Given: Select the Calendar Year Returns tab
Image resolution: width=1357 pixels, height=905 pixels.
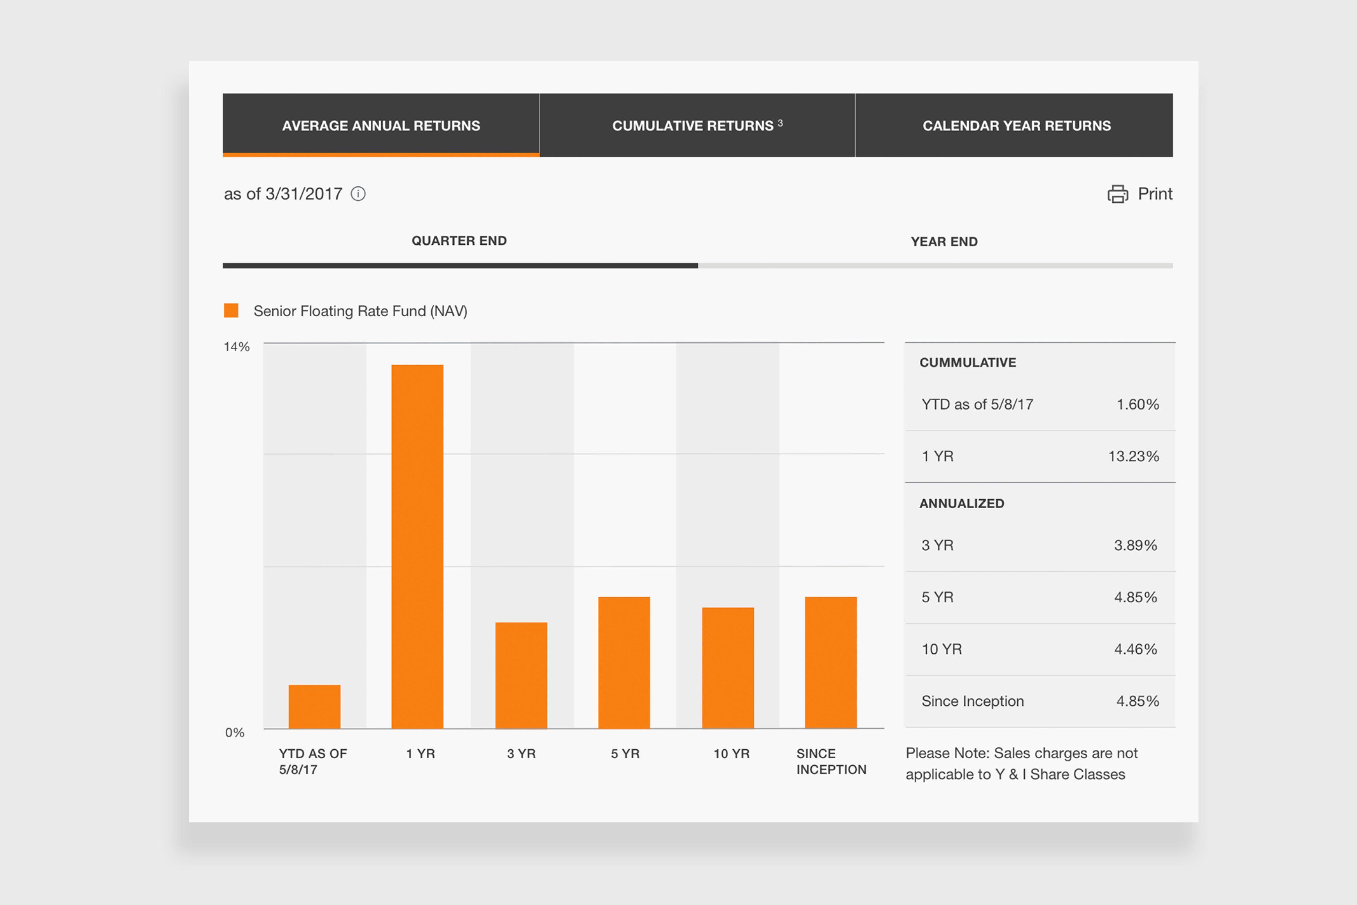Looking at the screenshot, I should tap(1016, 125).
